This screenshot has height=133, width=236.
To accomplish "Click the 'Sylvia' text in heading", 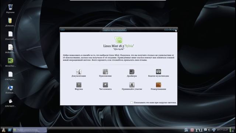I will (x=129, y=46).
